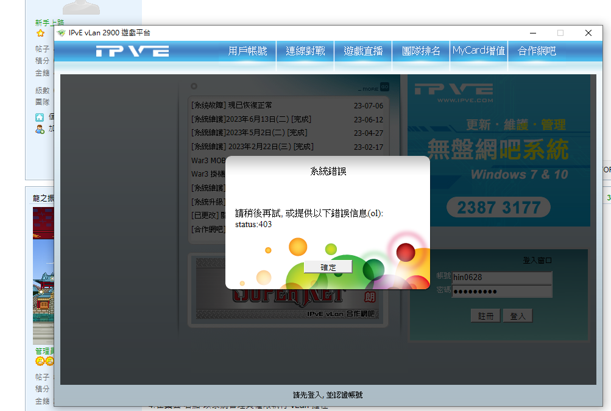
Task: Click the 確定 button in error dialog
Action: click(x=328, y=267)
